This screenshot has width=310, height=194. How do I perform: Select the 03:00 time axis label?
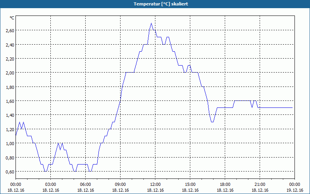51,185
